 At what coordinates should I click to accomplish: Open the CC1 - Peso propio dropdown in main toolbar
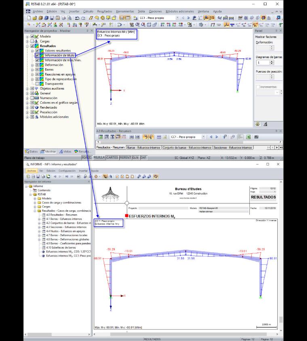point(177,18)
